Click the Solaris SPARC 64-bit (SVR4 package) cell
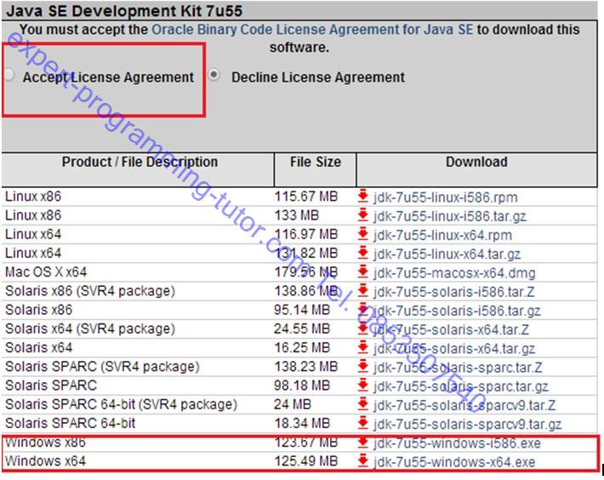The height and width of the screenshot is (480, 604). click(x=121, y=404)
